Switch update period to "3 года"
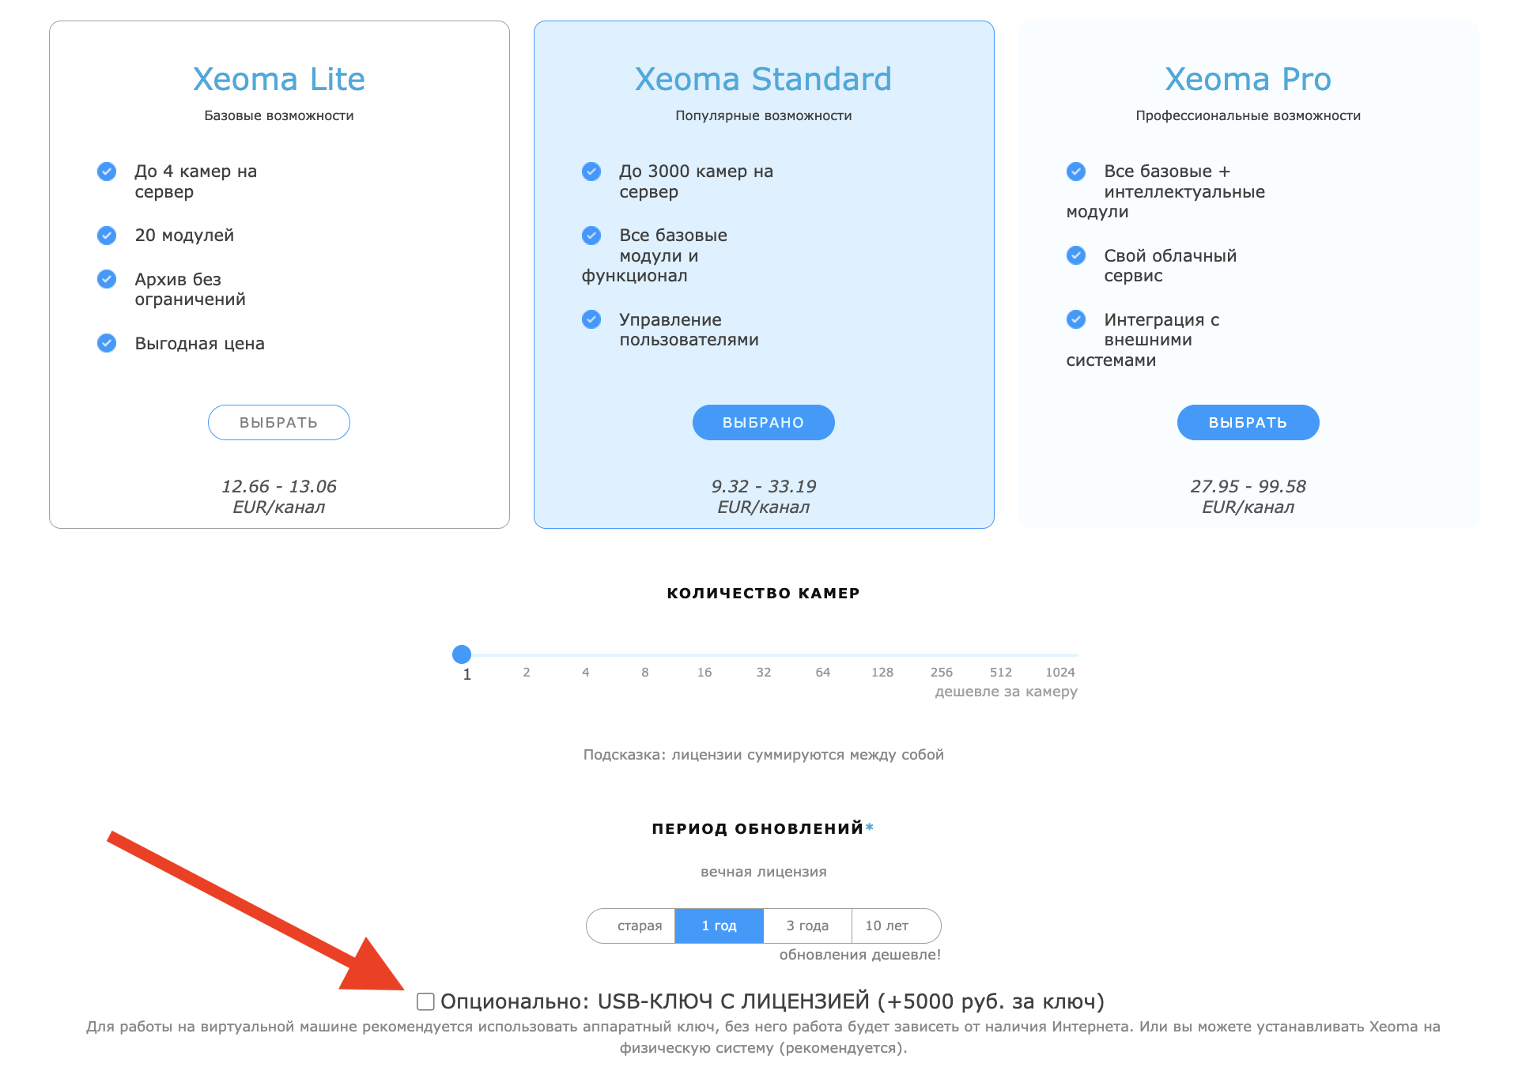1526x1086 pixels. (807, 926)
